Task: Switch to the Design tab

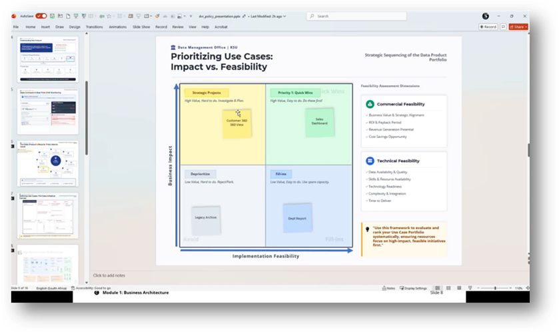Action: [x=75, y=27]
